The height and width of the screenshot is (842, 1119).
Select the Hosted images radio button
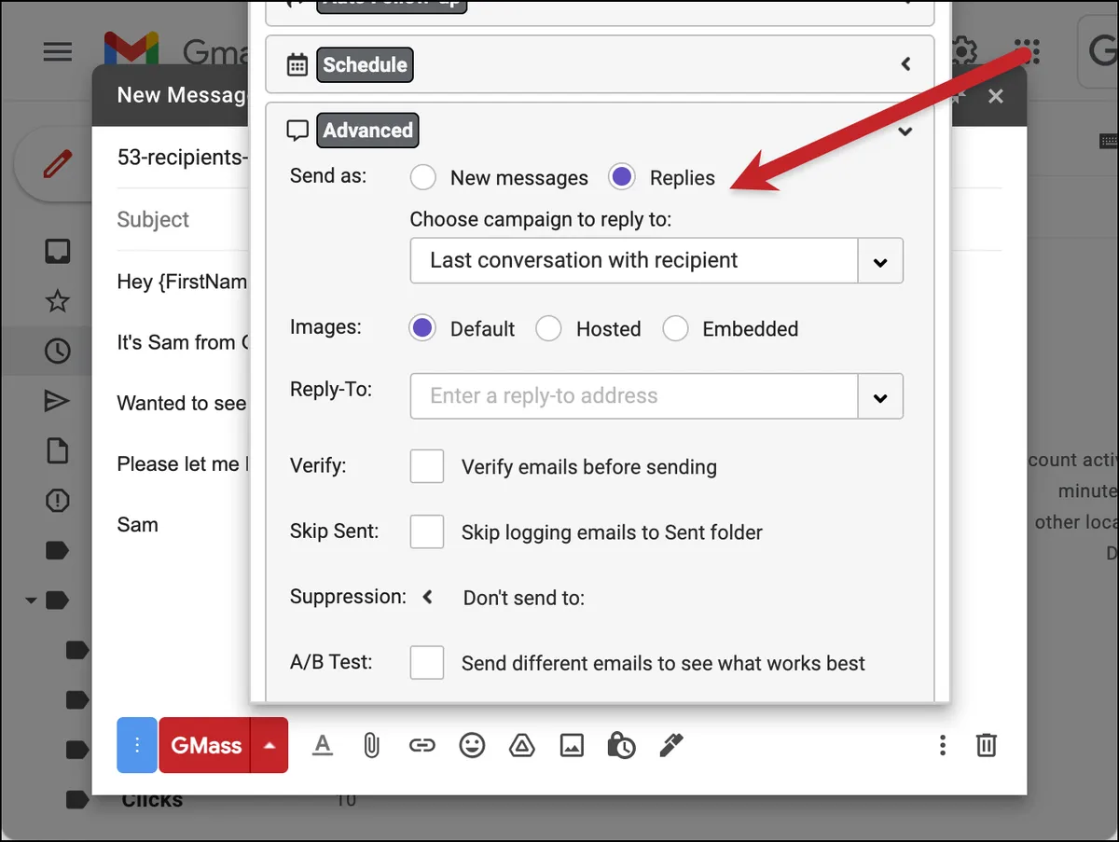pyautogui.click(x=548, y=328)
